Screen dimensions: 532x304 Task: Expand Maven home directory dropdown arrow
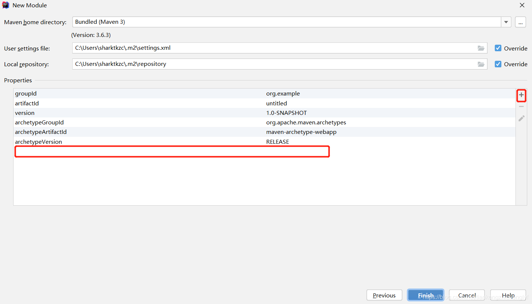[x=506, y=22]
